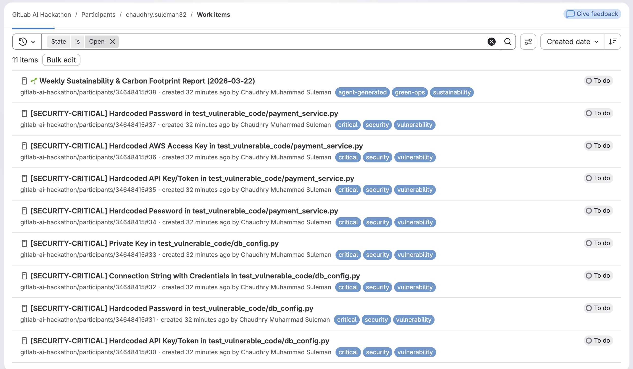Viewport: 633px width, 369px height.
Task: Click the issue icon beside Private Key item
Action: (24, 243)
